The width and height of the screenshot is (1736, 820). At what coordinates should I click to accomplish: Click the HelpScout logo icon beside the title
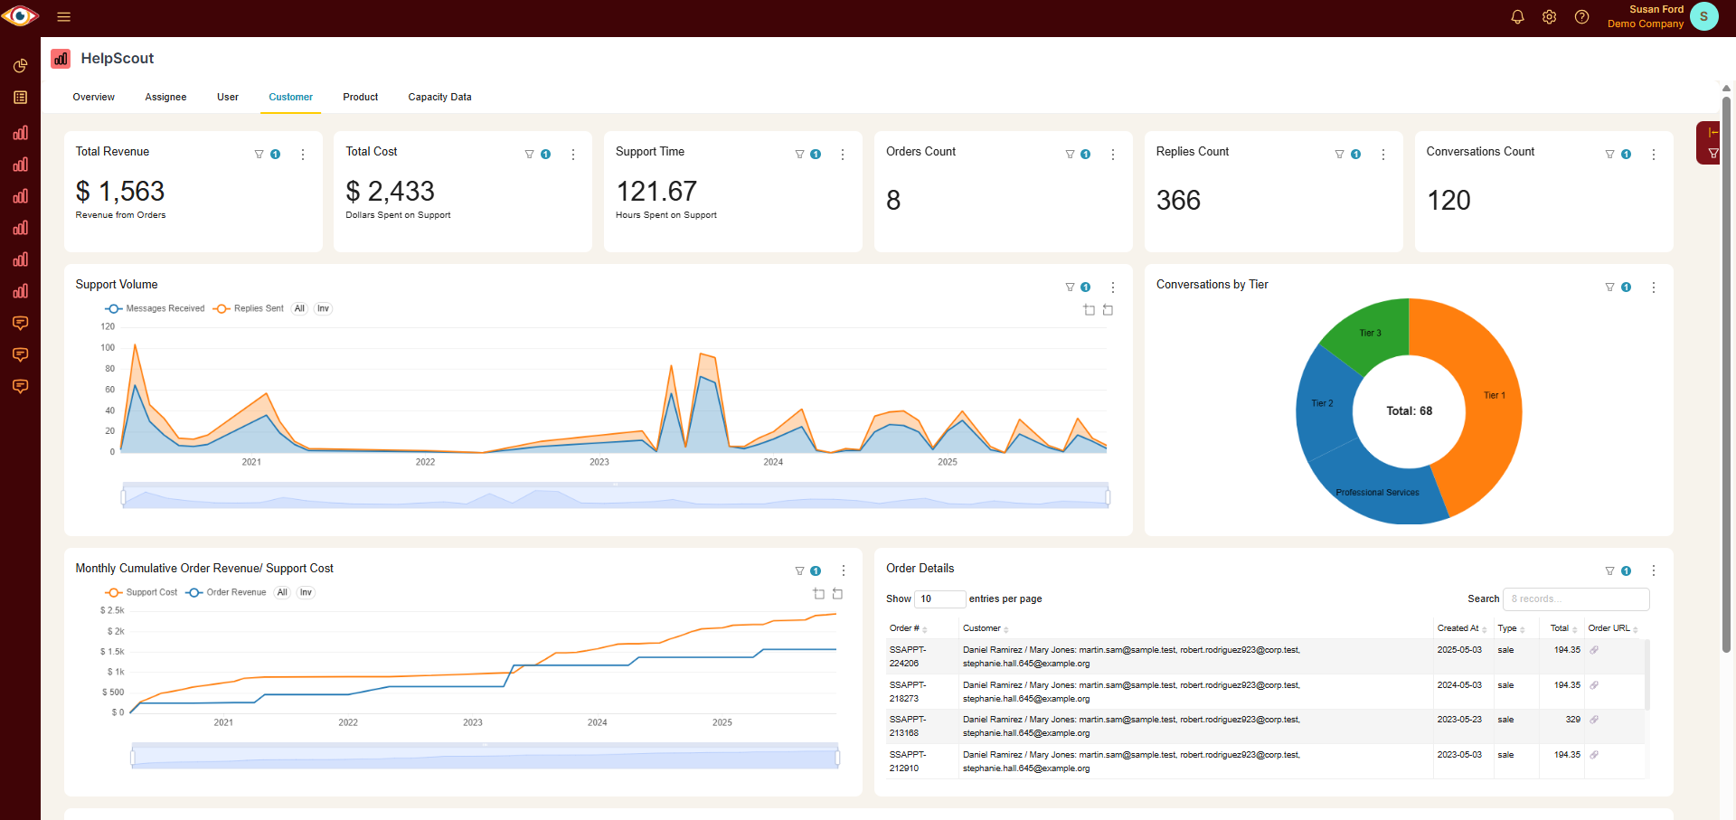[60, 58]
